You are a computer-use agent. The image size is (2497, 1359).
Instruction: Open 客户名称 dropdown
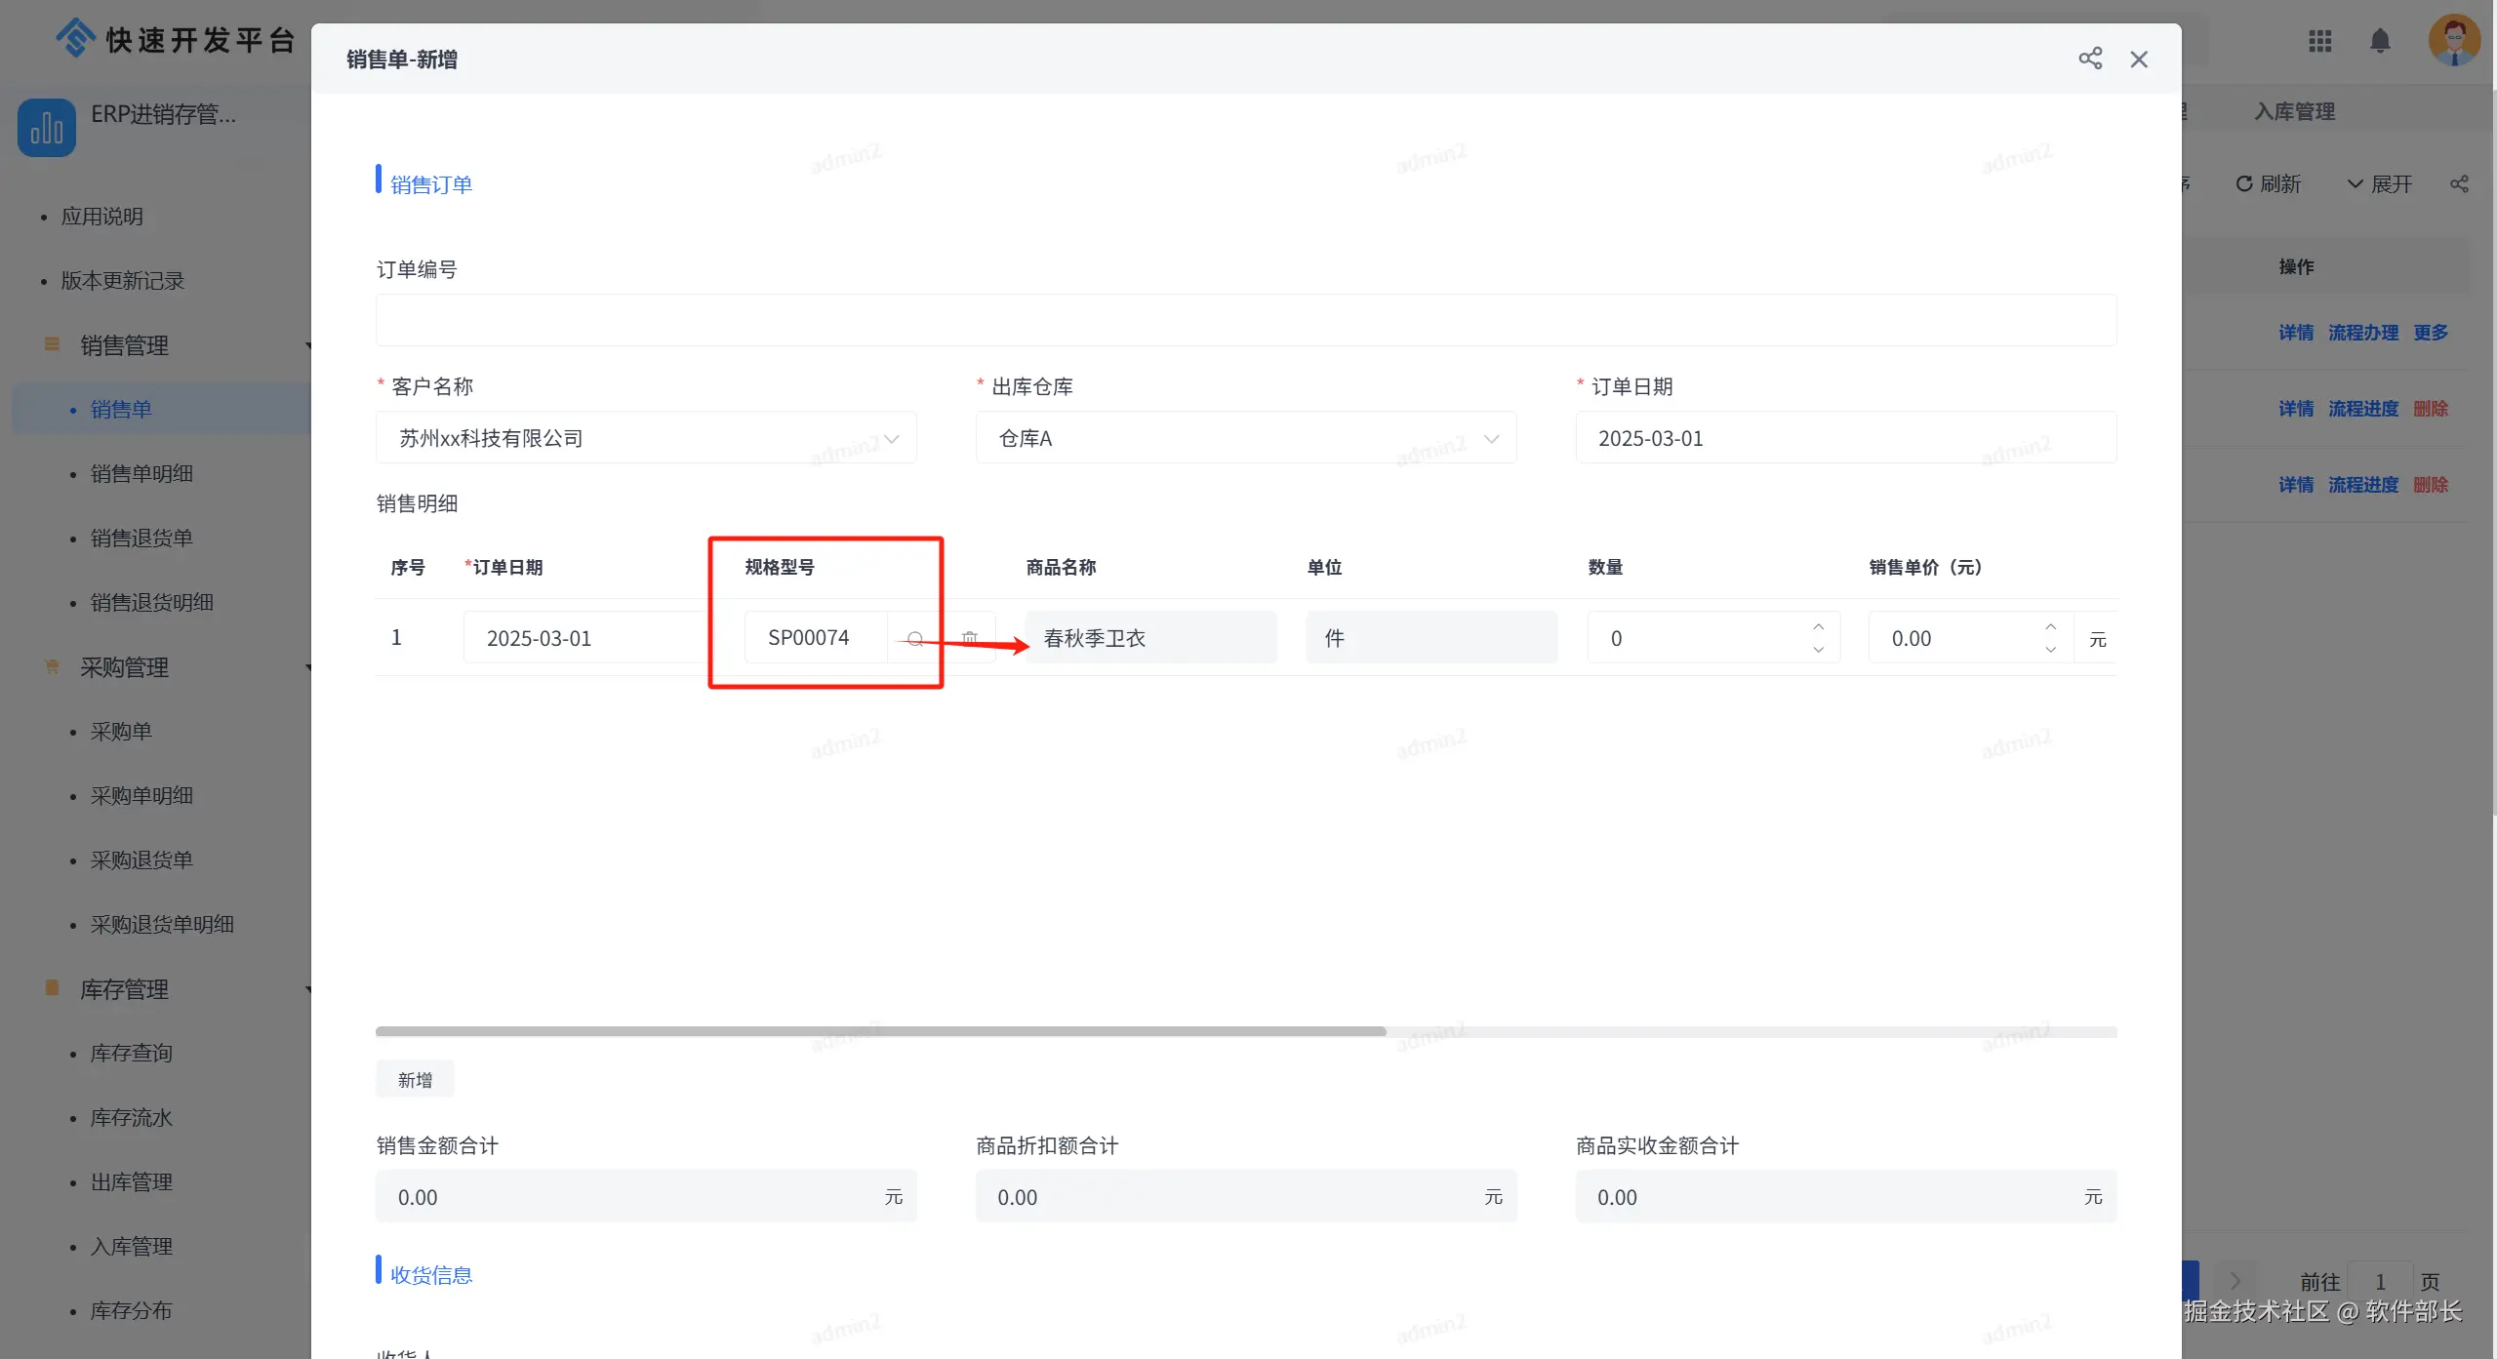pos(646,438)
